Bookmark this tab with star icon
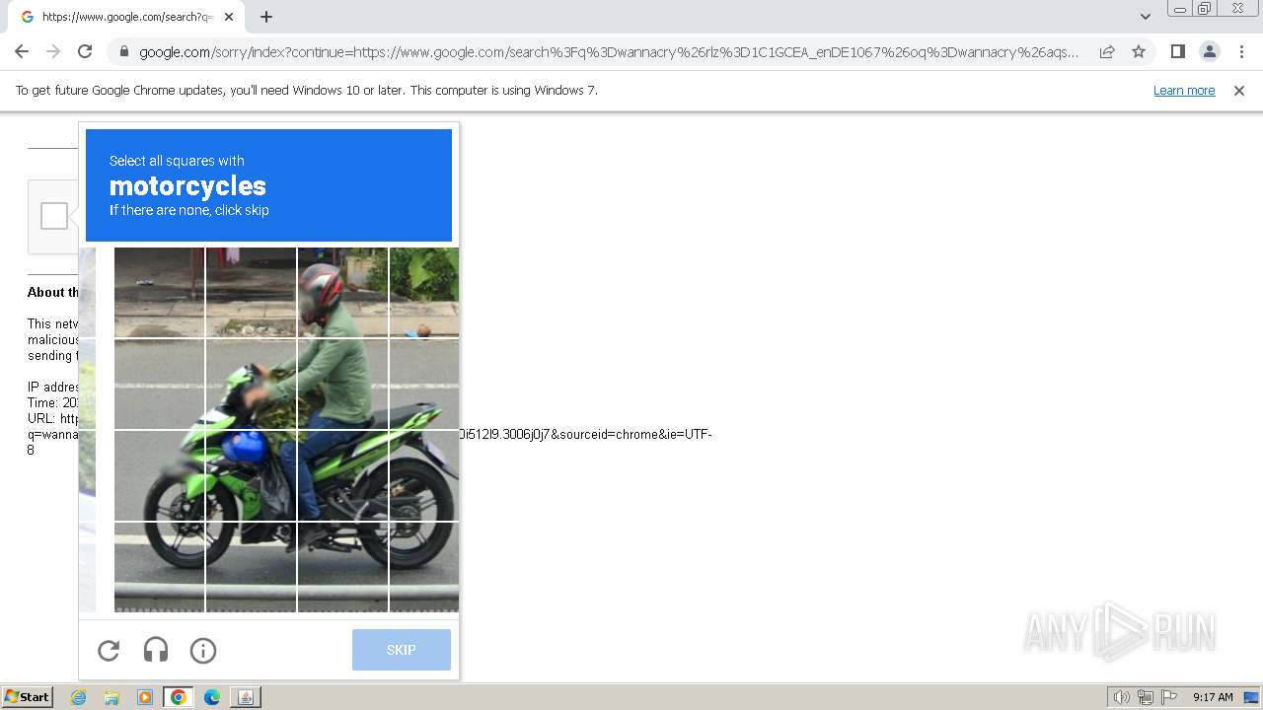Viewport: 1263px width, 710px height. (x=1139, y=51)
